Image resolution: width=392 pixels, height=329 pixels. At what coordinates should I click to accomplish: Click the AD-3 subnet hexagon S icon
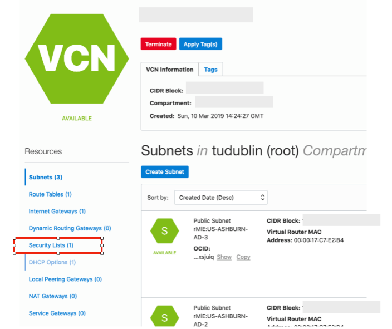[x=164, y=231]
